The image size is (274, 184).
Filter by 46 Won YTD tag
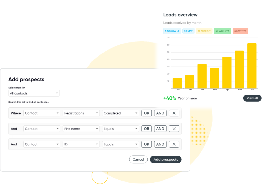[222, 31]
